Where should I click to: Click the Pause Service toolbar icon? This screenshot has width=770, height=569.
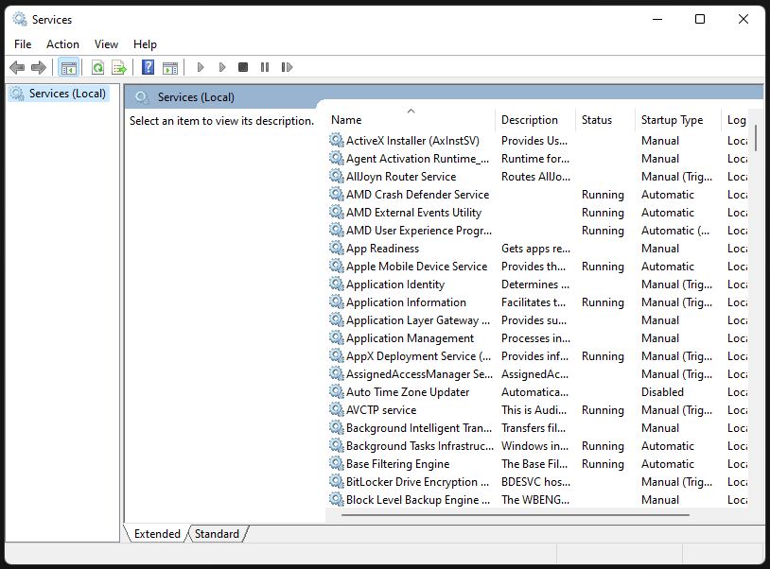point(265,67)
